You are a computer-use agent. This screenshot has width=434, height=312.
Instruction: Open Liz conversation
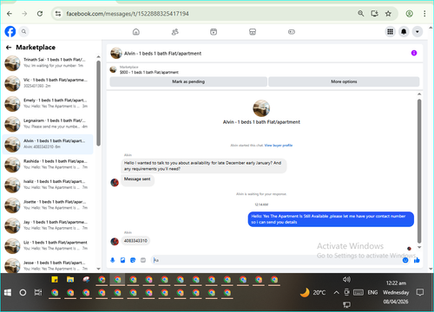click(48, 245)
